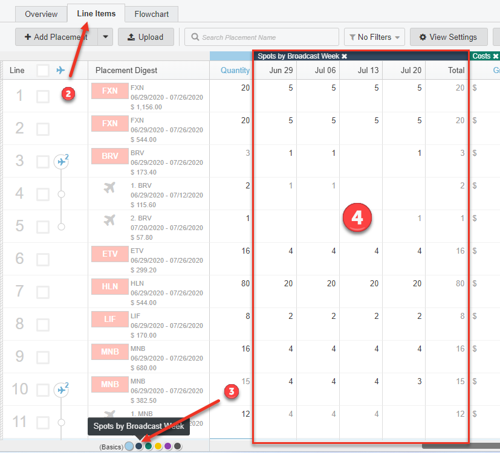Close the Spots by Broadcast Week column group
The image size is (500, 453).
click(345, 56)
